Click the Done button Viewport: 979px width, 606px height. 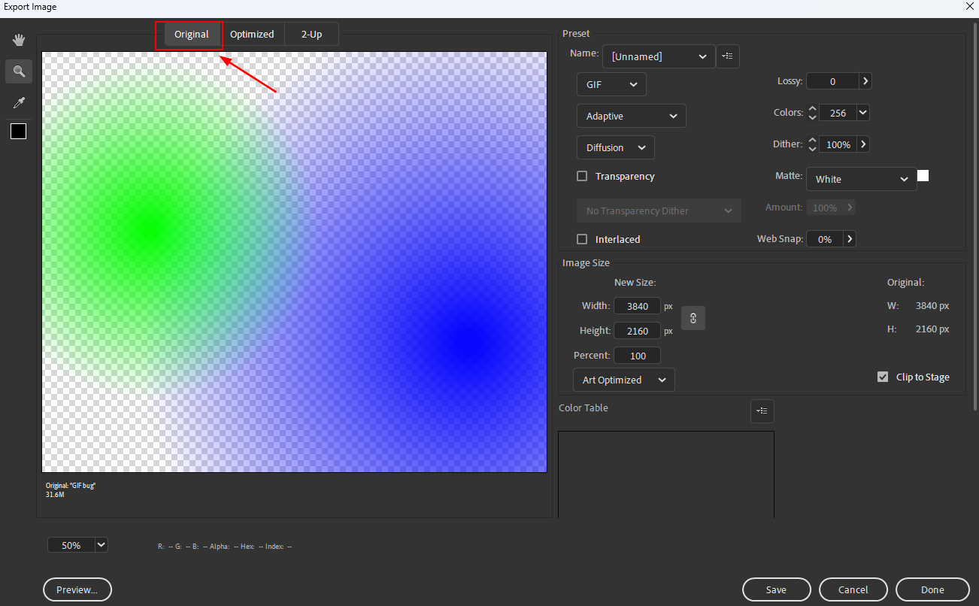(x=932, y=589)
